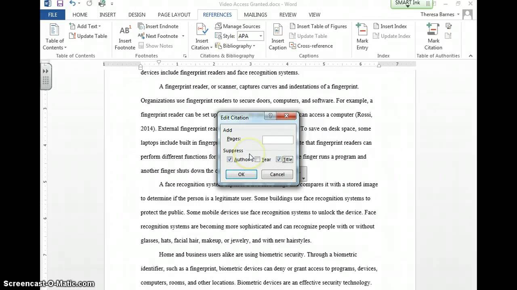Switch to the PAGE LAYOUT tab
The width and height of the screenshot is (517, 290).
[x=174, y=14]
